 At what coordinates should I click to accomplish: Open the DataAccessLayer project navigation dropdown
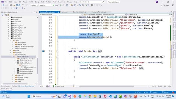[x=61, y=15]
